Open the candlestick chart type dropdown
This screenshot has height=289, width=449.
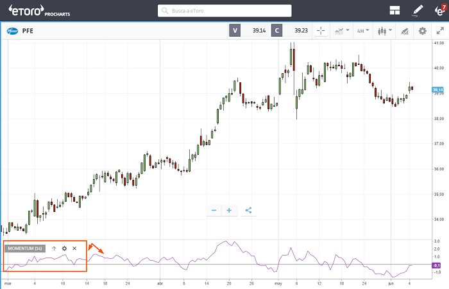click(x=385, y=31)
